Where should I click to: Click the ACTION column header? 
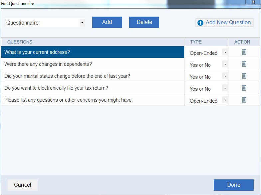click(244, 42)
